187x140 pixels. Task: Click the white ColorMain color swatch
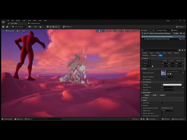click(x=172, y=85)
